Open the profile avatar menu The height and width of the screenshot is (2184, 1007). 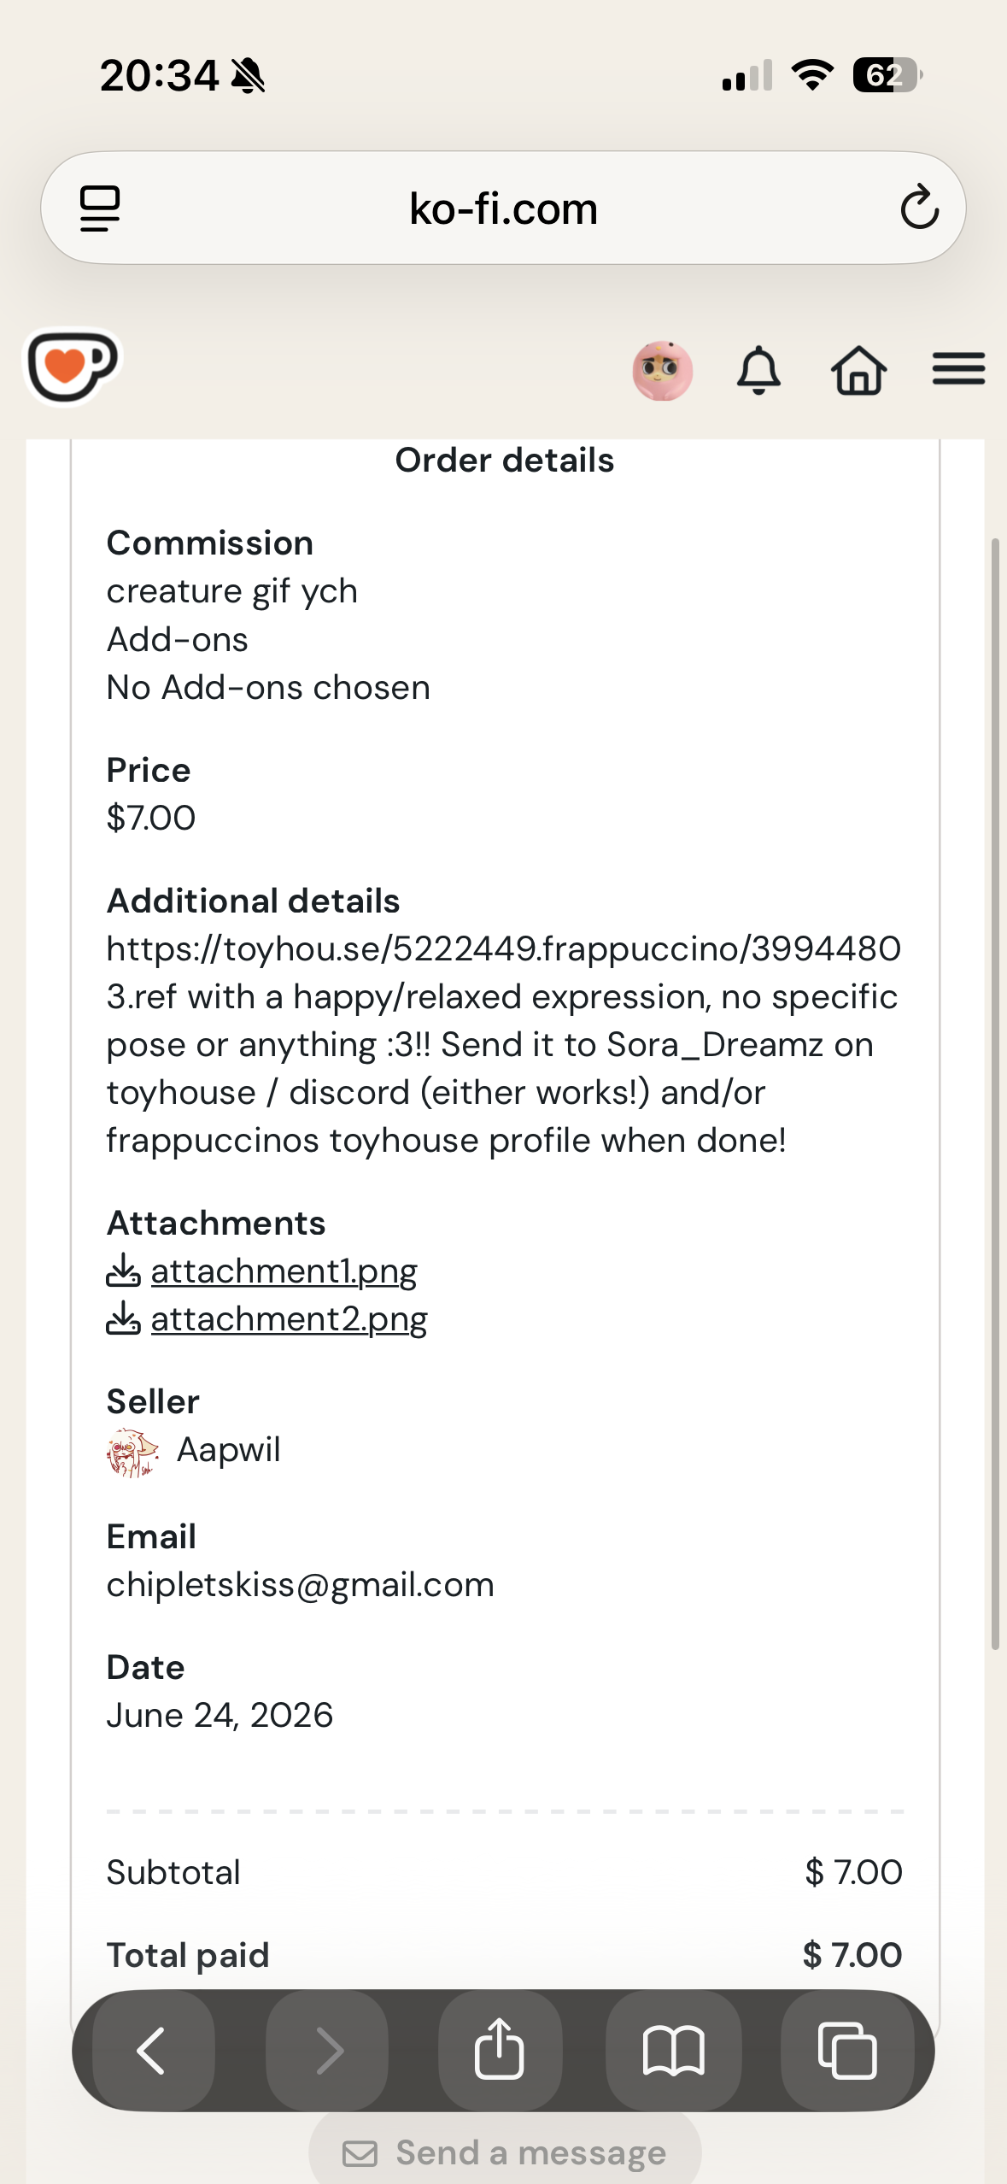pyautogui.click(x=662, y=371)
